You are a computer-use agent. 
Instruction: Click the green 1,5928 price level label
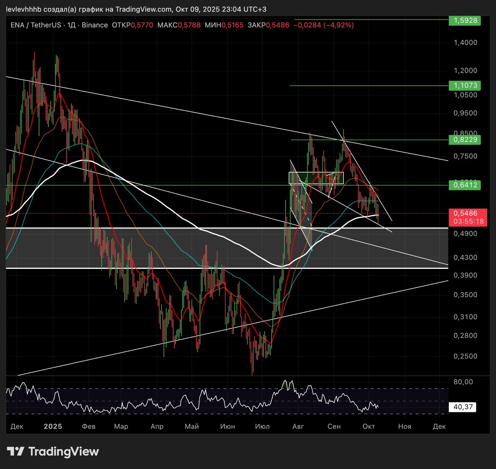pyautogui.click(x=465, y=20)
